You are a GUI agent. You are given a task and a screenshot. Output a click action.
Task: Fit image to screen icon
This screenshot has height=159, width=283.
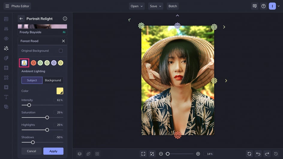(143, 154)
